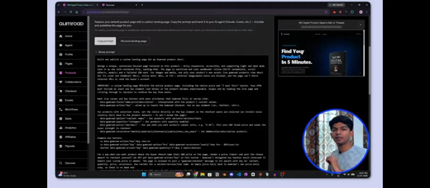The image size is (430, 188).
Task: Open the Affiliates section in sidebar
Action: (x=71, y=137)
